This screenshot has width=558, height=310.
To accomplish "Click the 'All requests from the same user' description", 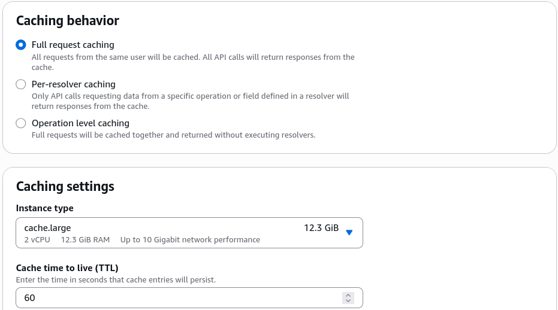I will coord(193,62).
